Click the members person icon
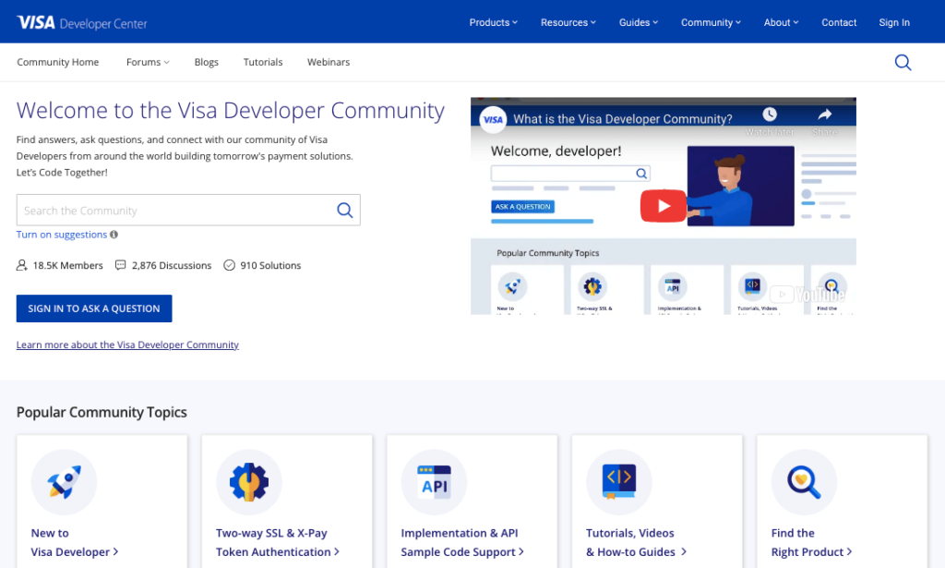 [x=22, y=265]
